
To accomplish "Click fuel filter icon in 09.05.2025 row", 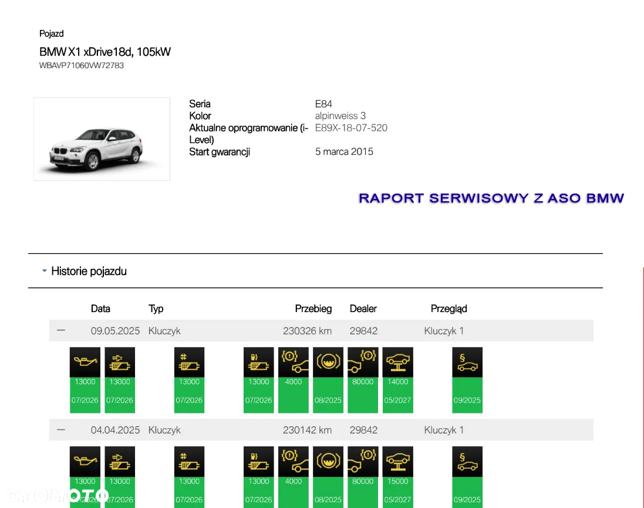I will (x=259, y=363).
